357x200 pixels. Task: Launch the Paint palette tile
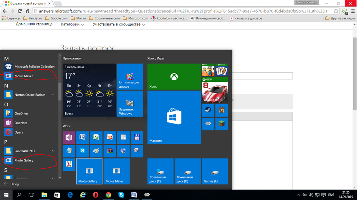coord(96,151)
